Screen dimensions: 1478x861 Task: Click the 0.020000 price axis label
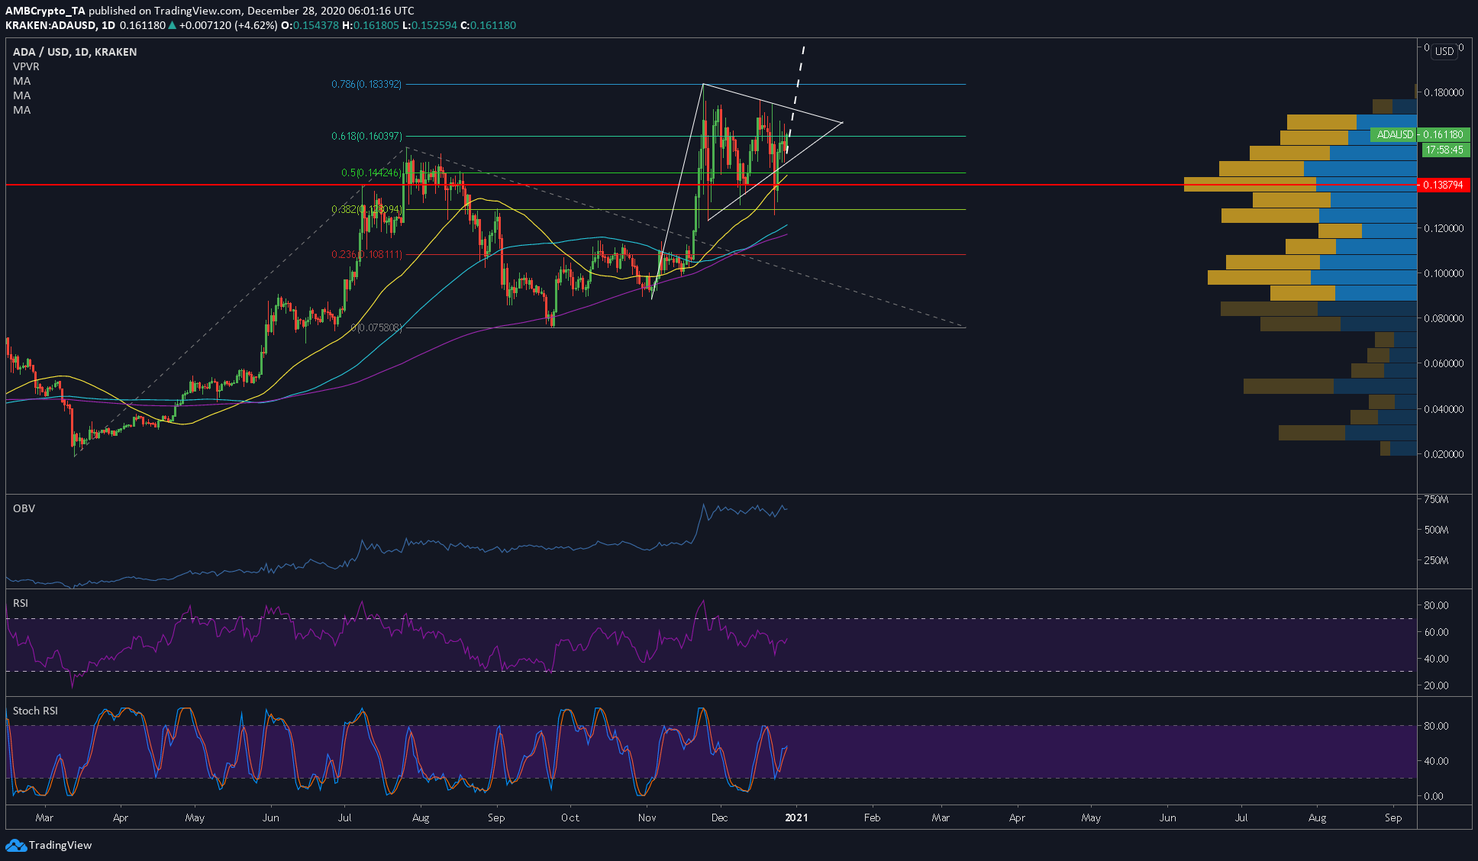pyautogui.click(x=1444, y=454)
